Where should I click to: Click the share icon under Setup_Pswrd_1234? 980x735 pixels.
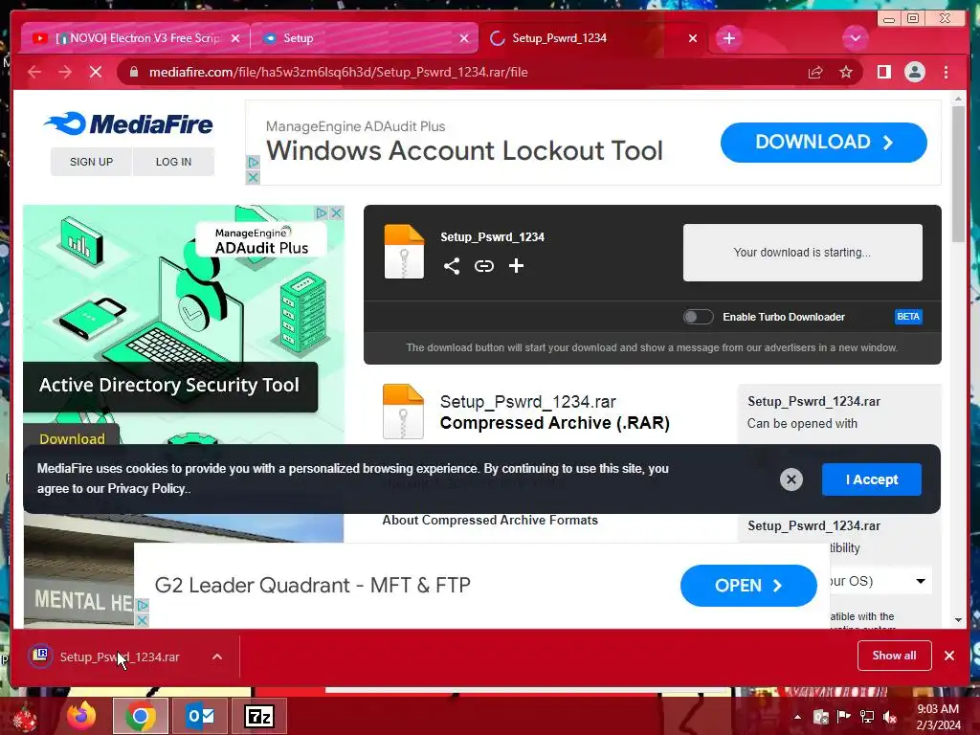pos(452,266)
